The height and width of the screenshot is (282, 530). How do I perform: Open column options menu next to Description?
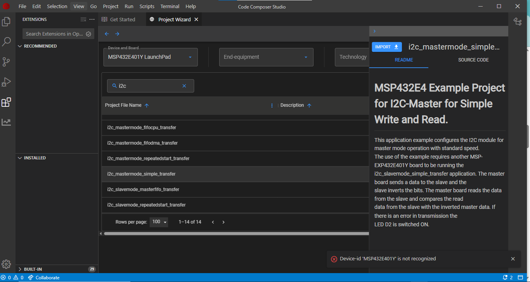pos(272,106)
